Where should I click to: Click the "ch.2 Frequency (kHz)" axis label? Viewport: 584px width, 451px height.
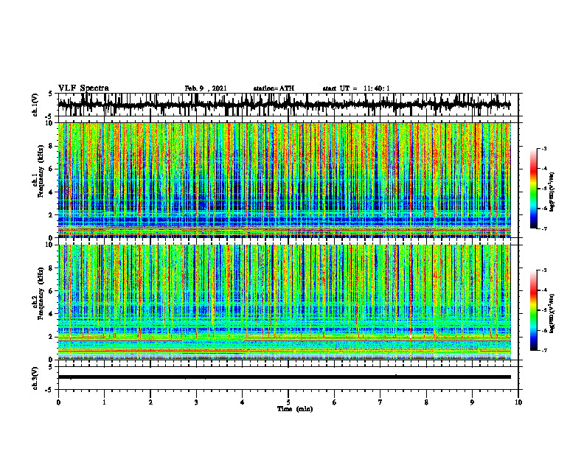38,293
